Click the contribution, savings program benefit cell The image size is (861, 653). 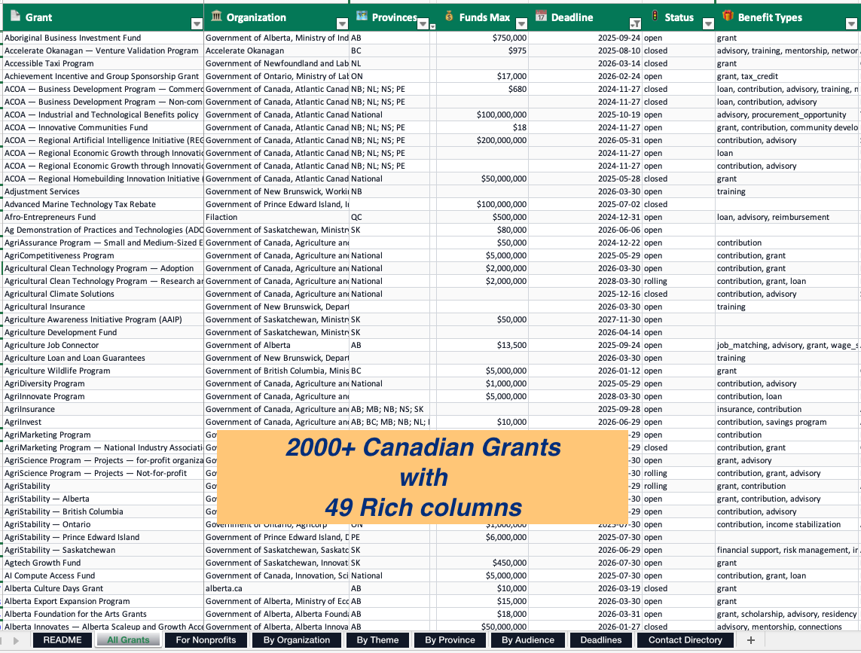point(787,423)
